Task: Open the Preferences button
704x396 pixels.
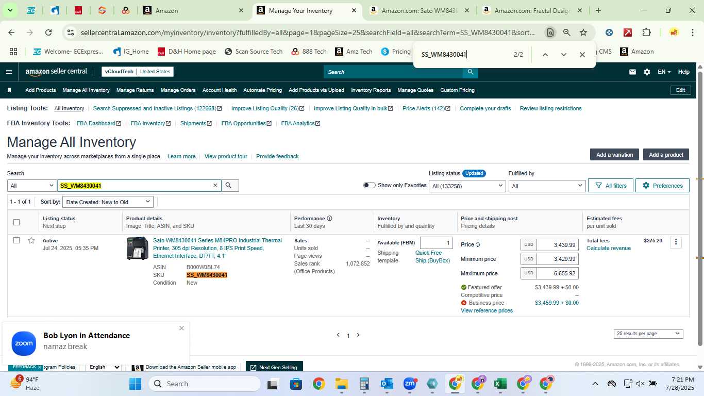Action: 662,186
